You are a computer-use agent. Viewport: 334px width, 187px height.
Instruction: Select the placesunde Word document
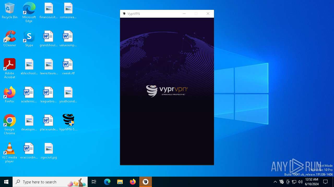(49, 123)
